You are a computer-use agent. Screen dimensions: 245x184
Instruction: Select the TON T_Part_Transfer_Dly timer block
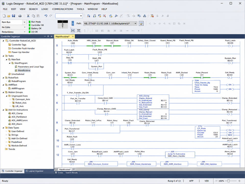coord(206,87)
